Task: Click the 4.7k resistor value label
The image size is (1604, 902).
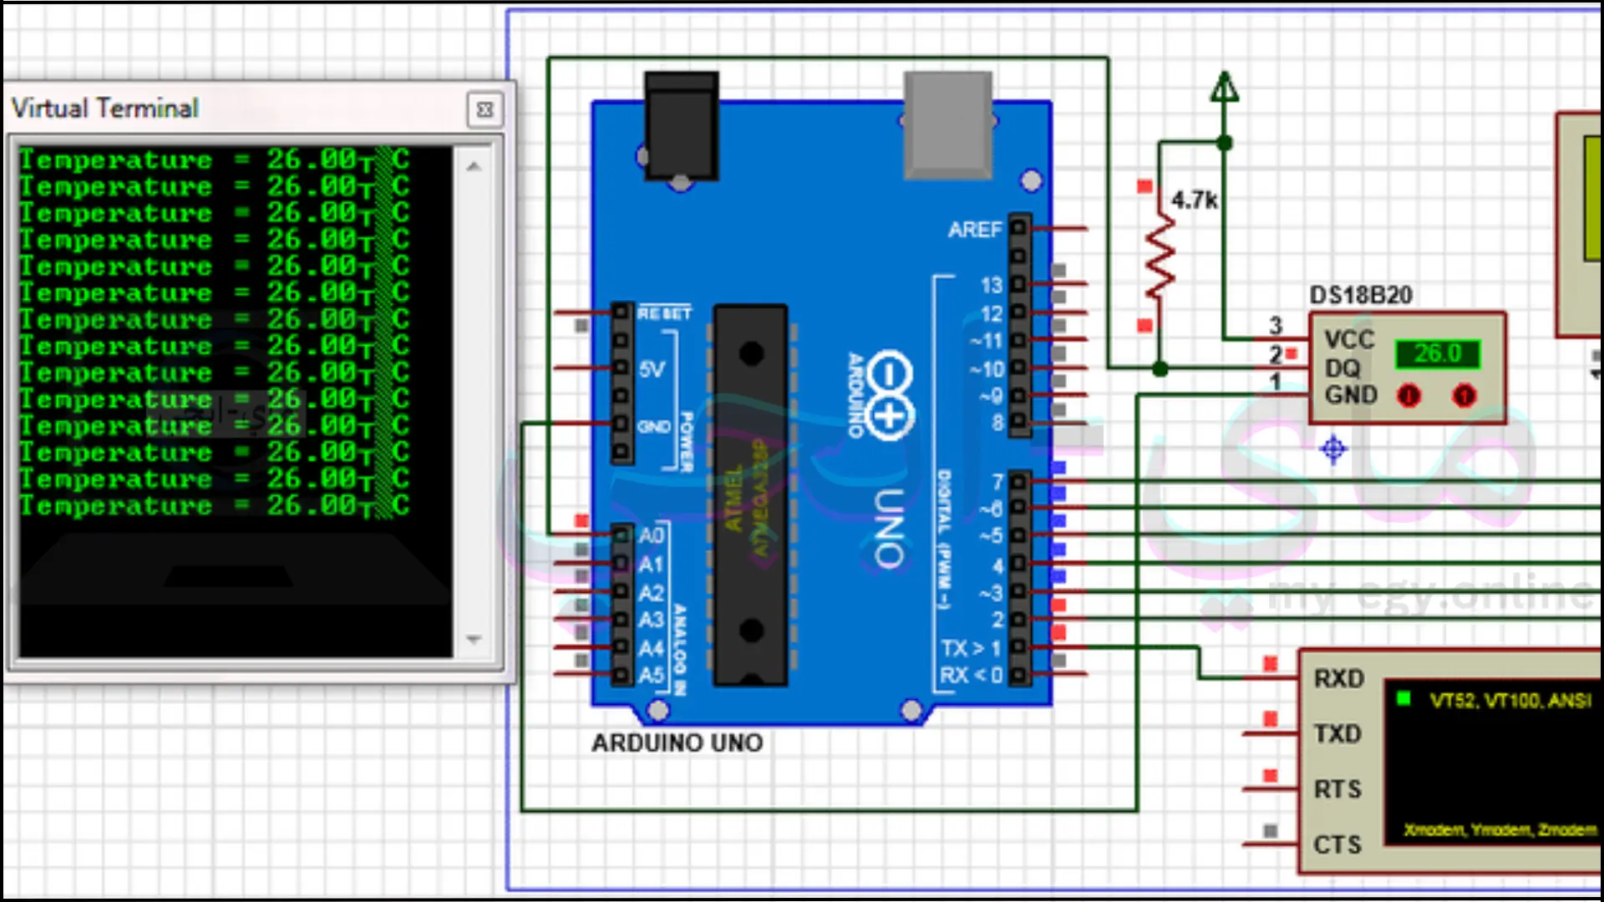Action: point(1194,200)
